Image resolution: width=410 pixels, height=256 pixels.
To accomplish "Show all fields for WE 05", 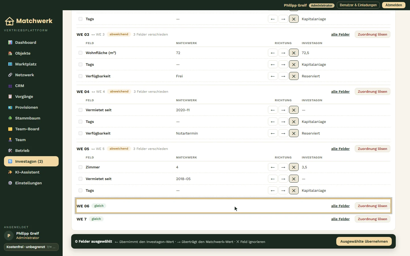I will [340, 149].
